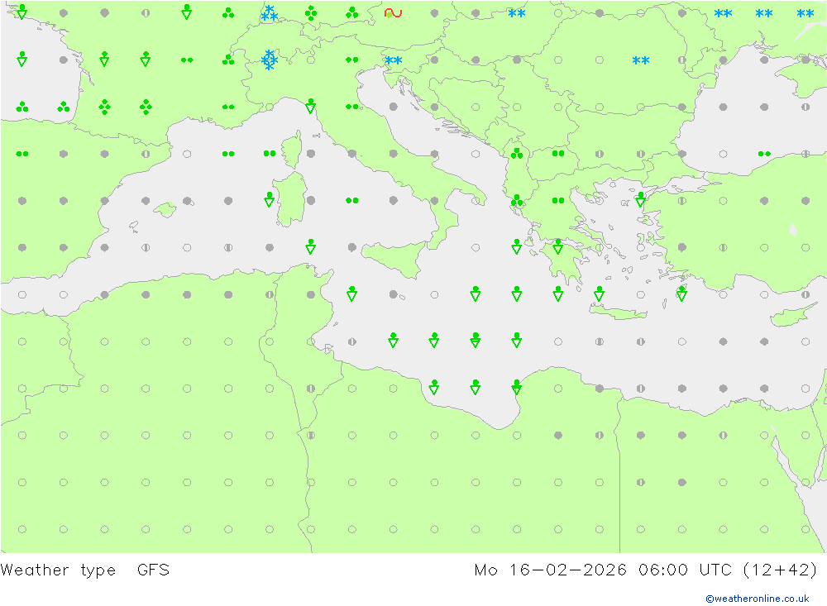Click the shower symbol near Rhodes
This screenshot has height=606, width=827.
click(x=682, y=293)
